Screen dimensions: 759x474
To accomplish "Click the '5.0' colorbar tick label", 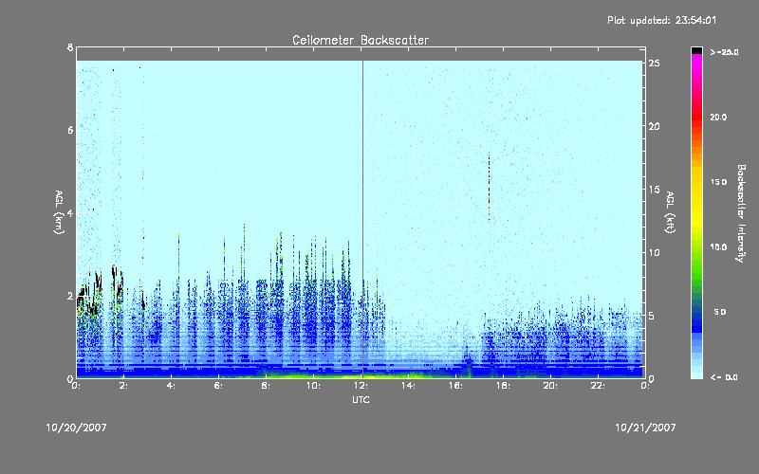I will pyautogui.click(x=720, y=312).
